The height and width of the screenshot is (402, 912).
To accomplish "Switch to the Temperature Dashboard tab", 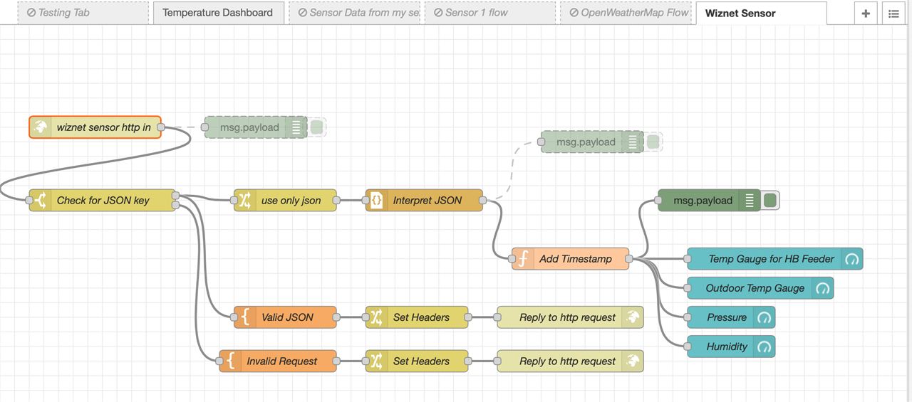I will pos(218,13).
